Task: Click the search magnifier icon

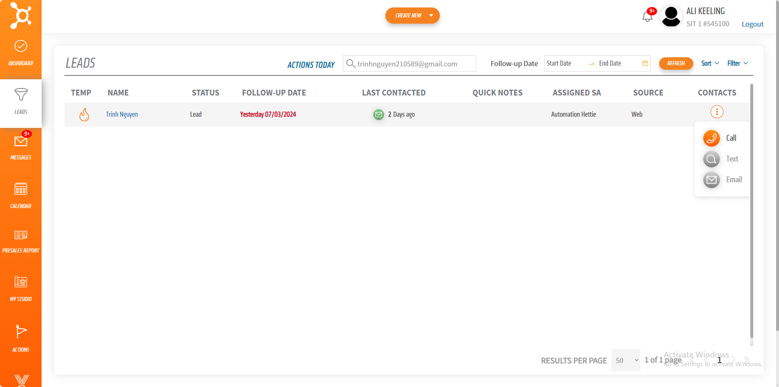Action: [351, 64]
